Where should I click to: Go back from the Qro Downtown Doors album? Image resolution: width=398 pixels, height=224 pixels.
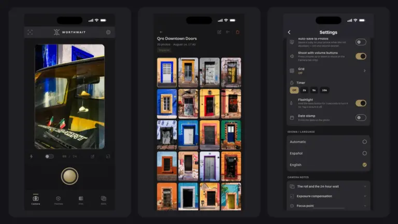pos(161,32)
